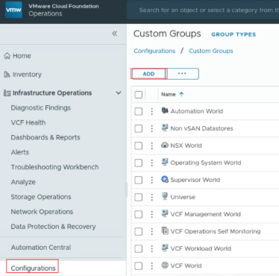Click the VCF World globe icon
279x276 pixels.
pos(165,266)
